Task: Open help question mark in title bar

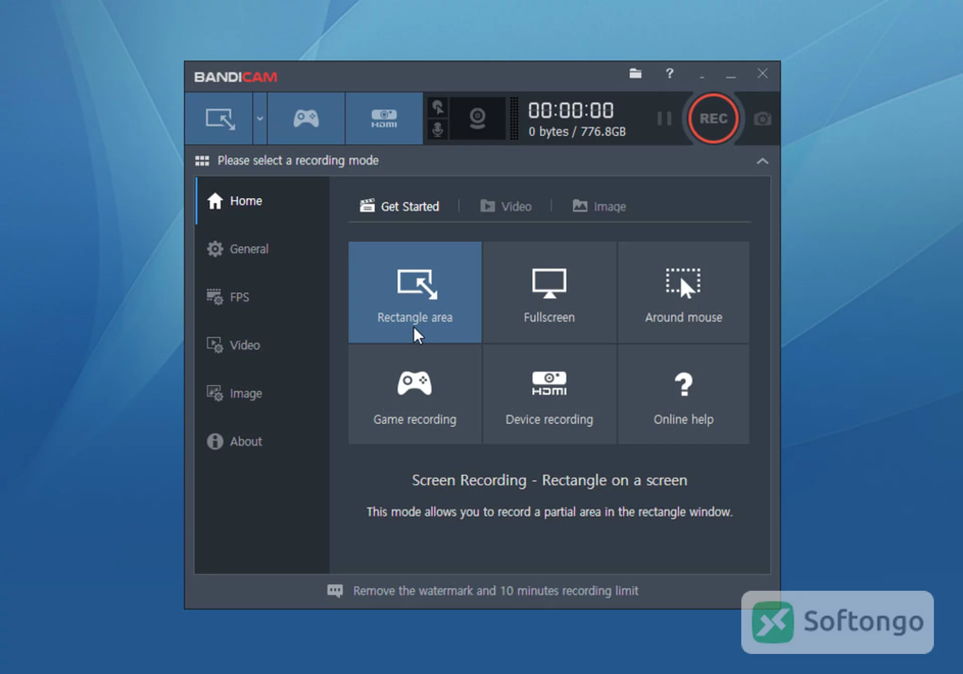Action: pos(669,74)
